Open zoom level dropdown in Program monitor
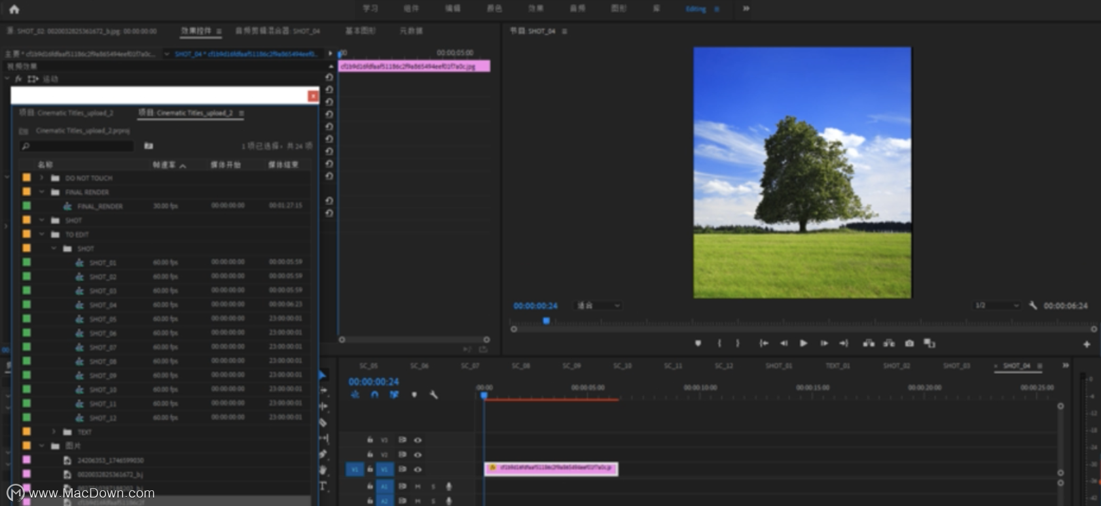 [598, 305]
